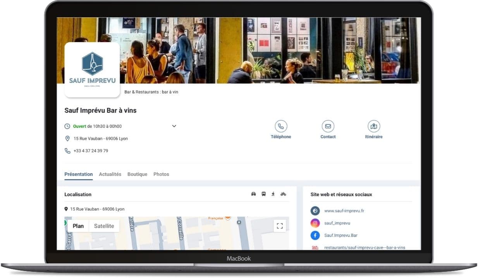Image resolution: width=478 pixels, height=278 pixels.
Task: Open the Boutique tab
Action: pyautogui.click(x=137, y=174)
